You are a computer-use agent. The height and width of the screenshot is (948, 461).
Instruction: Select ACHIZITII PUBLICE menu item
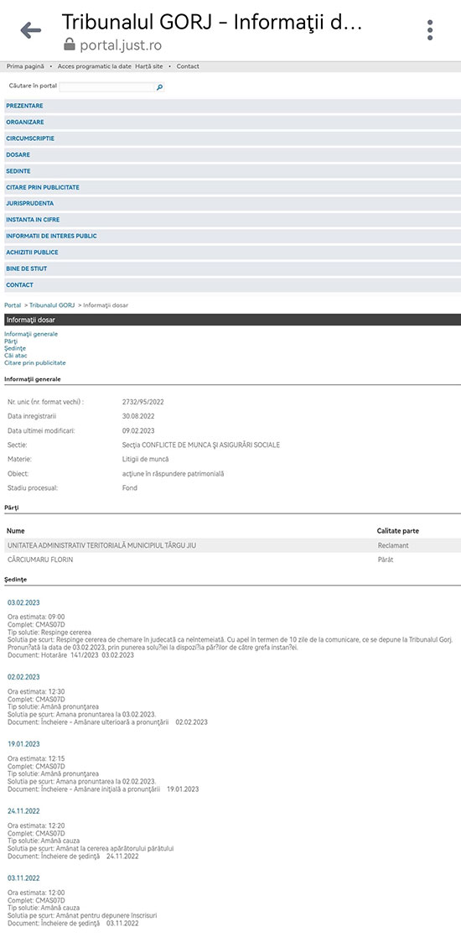(x=232, y=253)
